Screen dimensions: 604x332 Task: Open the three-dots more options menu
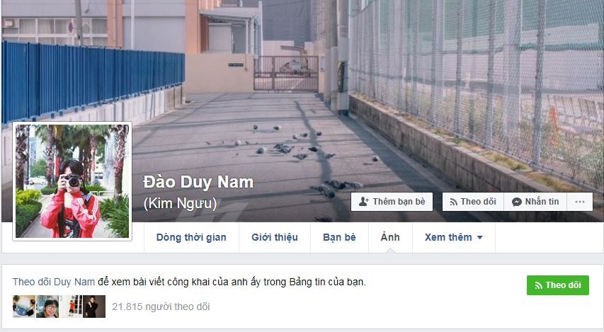coord(580,202)
